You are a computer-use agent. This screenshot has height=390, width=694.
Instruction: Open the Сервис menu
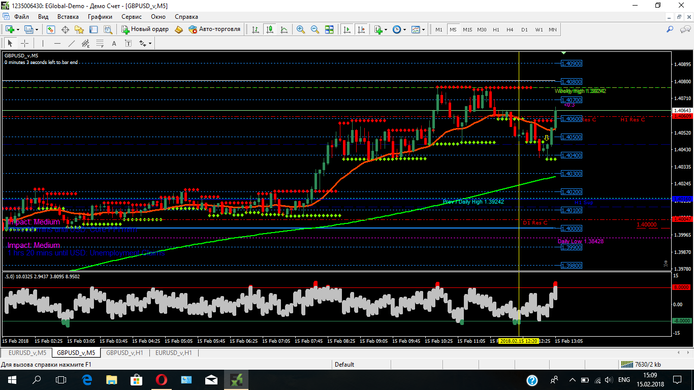coord(132,17)
